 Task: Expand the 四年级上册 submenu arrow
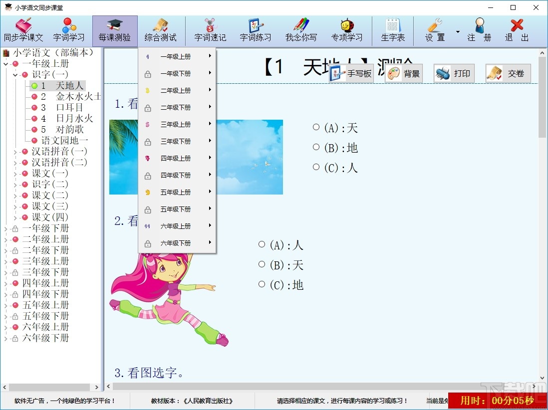210,158
